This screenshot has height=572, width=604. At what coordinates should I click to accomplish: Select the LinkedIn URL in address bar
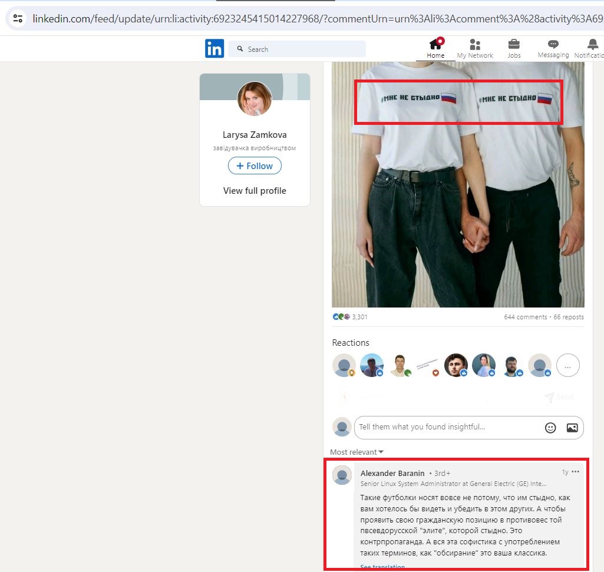tap(318, 18)
